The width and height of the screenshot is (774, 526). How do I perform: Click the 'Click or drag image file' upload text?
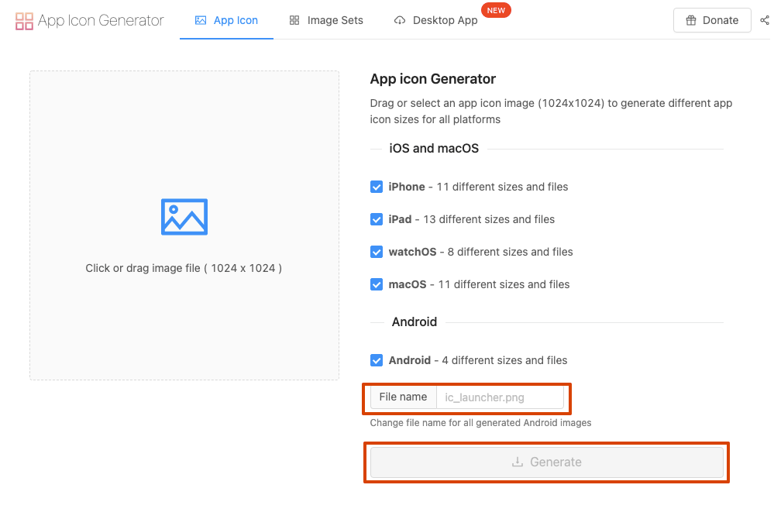[184, 269]
